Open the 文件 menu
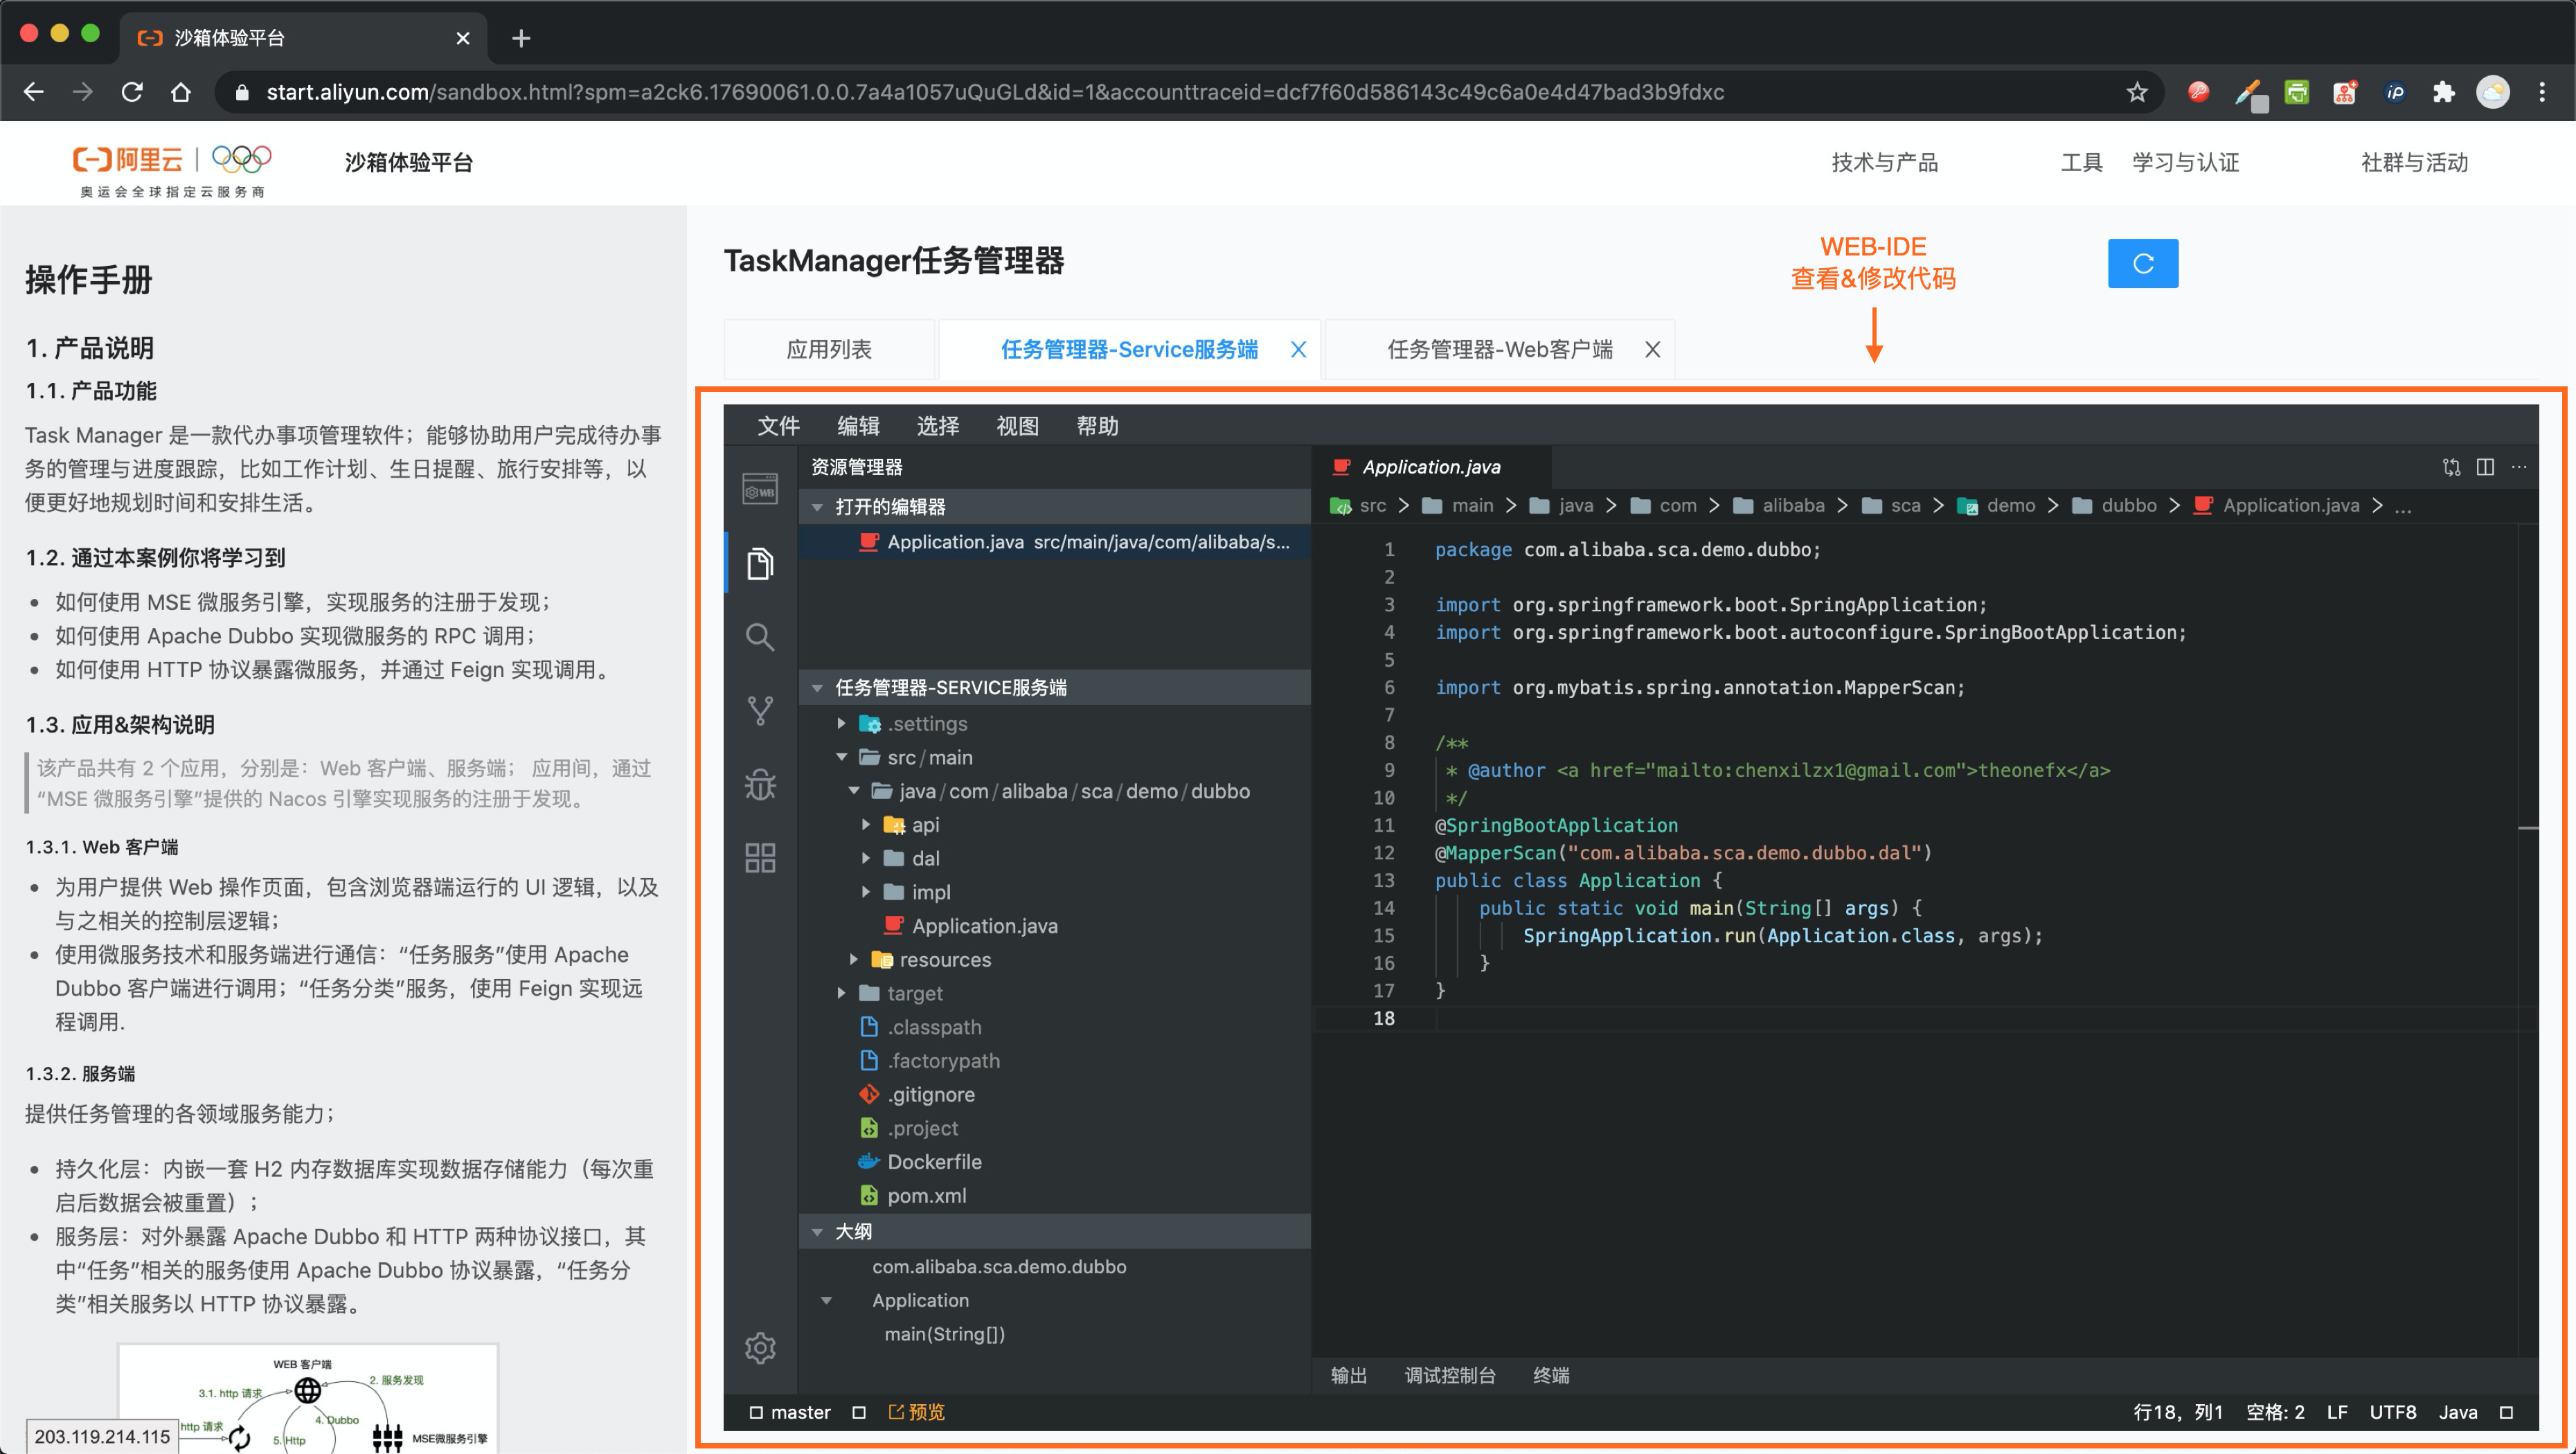Screen dimensions: 2576x1454 click(778, 426)
